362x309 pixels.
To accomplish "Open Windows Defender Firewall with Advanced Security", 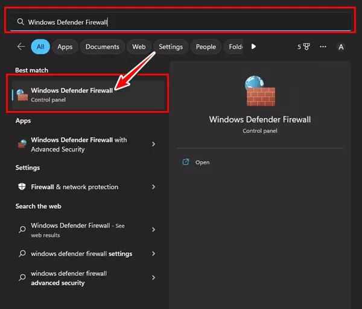I will (x=87, y=144).
